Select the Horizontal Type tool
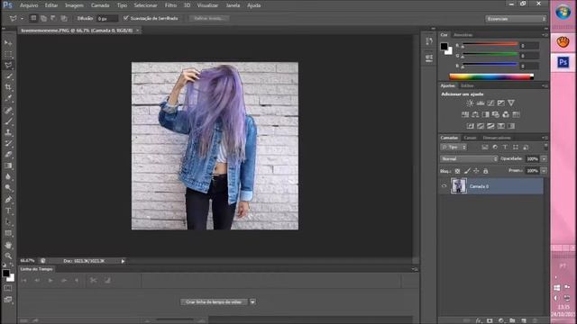 point(8,211)
